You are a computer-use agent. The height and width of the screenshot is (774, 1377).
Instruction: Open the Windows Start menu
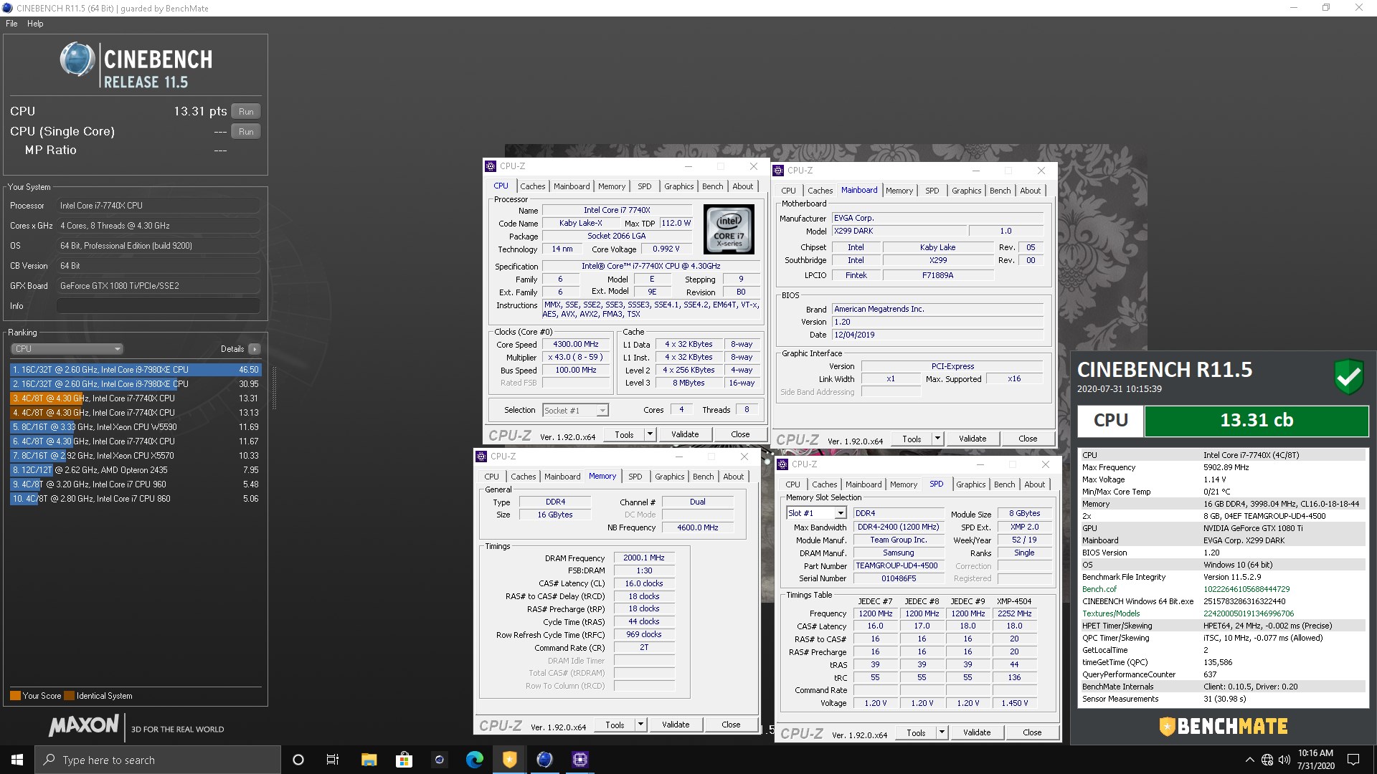point(17,760)
